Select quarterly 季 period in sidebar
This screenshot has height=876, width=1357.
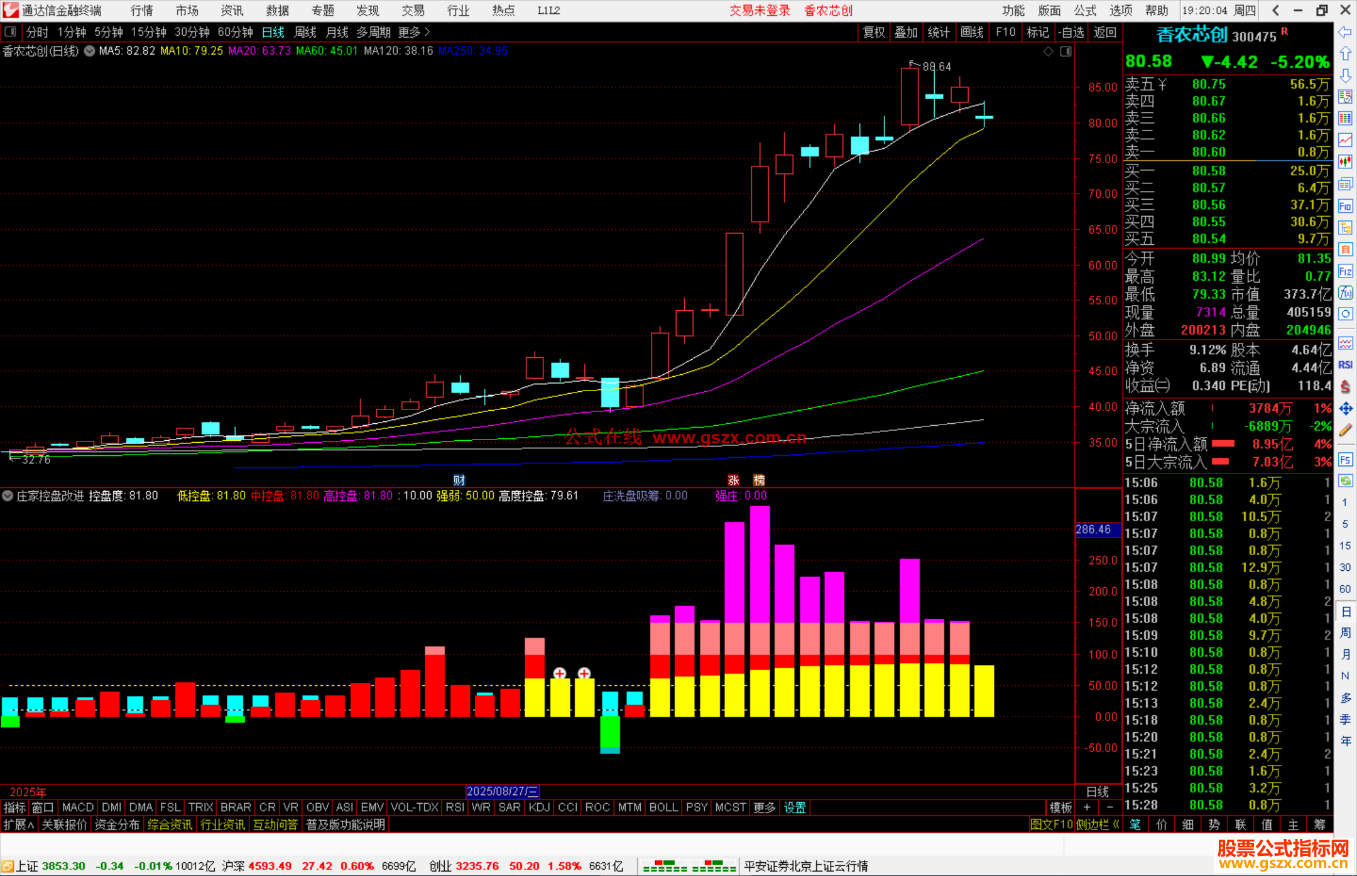tap(1345, 720)
